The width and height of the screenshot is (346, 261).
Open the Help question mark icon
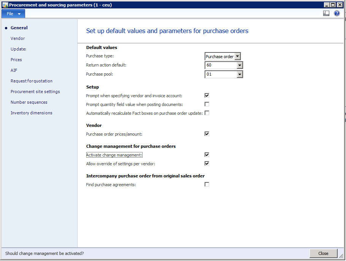coord(337,13)
